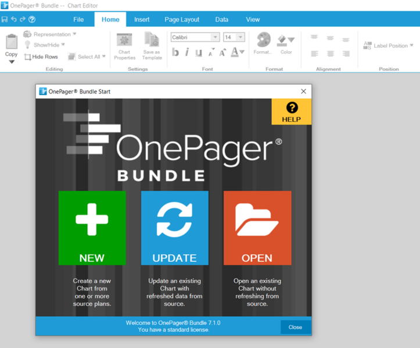Expand the fill Color dropdown arrow
420x348 pixels.
(x=292, y=40)
